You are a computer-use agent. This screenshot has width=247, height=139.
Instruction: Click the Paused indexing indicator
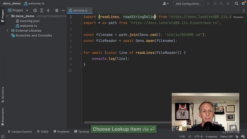coord(239,17)
